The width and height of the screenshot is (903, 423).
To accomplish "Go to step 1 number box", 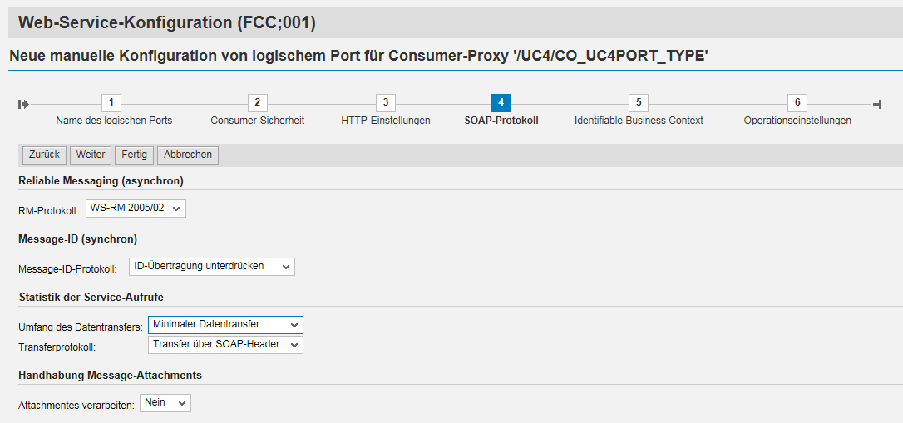I will [x=111, y=103].
